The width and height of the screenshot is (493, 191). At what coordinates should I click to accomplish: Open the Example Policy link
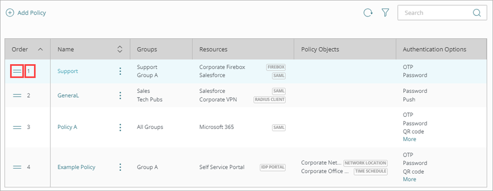pos(76,167)
